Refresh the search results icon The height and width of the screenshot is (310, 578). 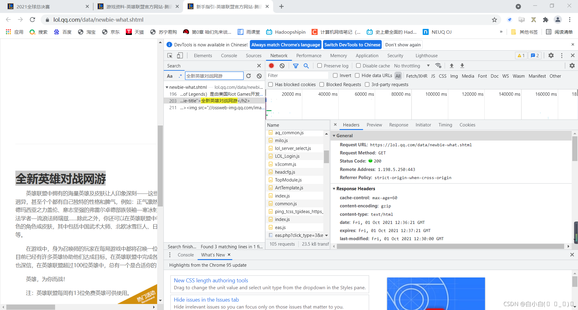(249, 76)
